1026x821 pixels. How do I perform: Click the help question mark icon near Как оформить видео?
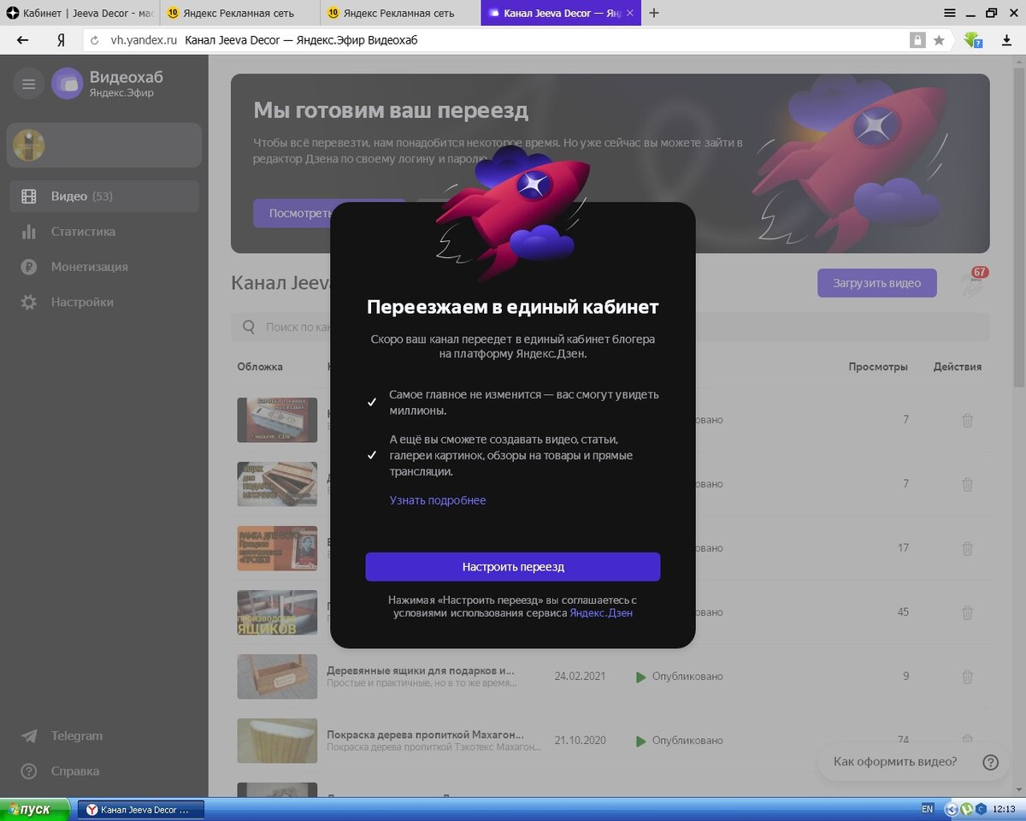coord(990,762)
